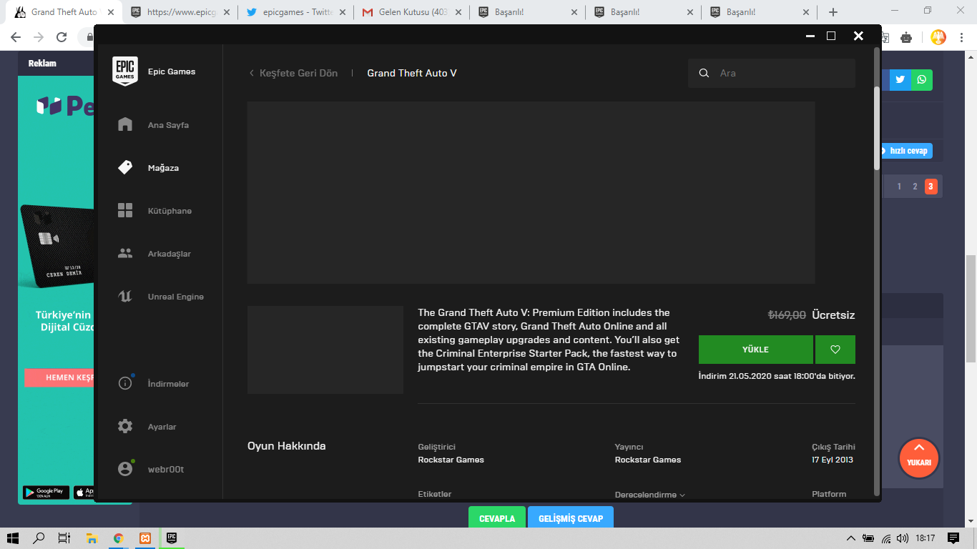Open Ayarlar settings gear icon
This screenshot has width=977, height=549.
[125, 427]
